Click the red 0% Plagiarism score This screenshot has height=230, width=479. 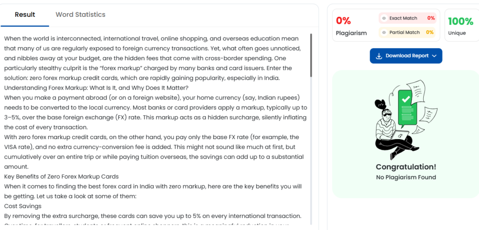point(343,21)
